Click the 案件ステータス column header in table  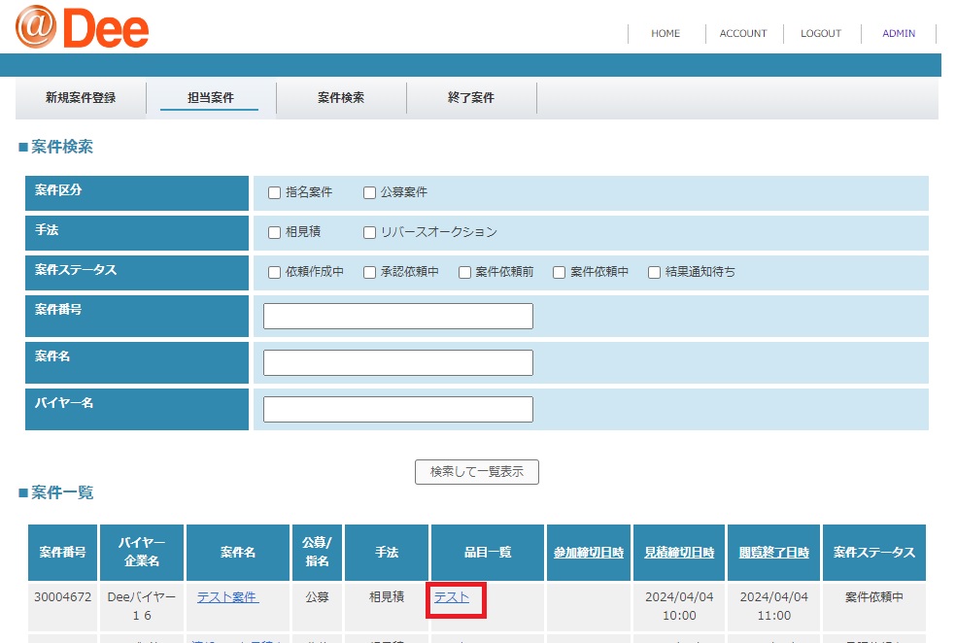click(x=874, y=553)
